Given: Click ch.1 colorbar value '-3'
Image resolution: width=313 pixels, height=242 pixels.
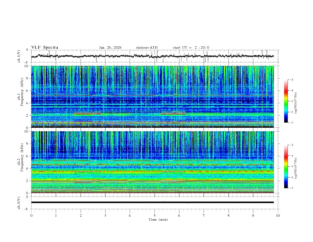Looking at the screenshot, I should point(291,79).
